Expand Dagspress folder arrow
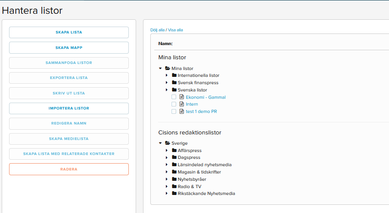 167,157
